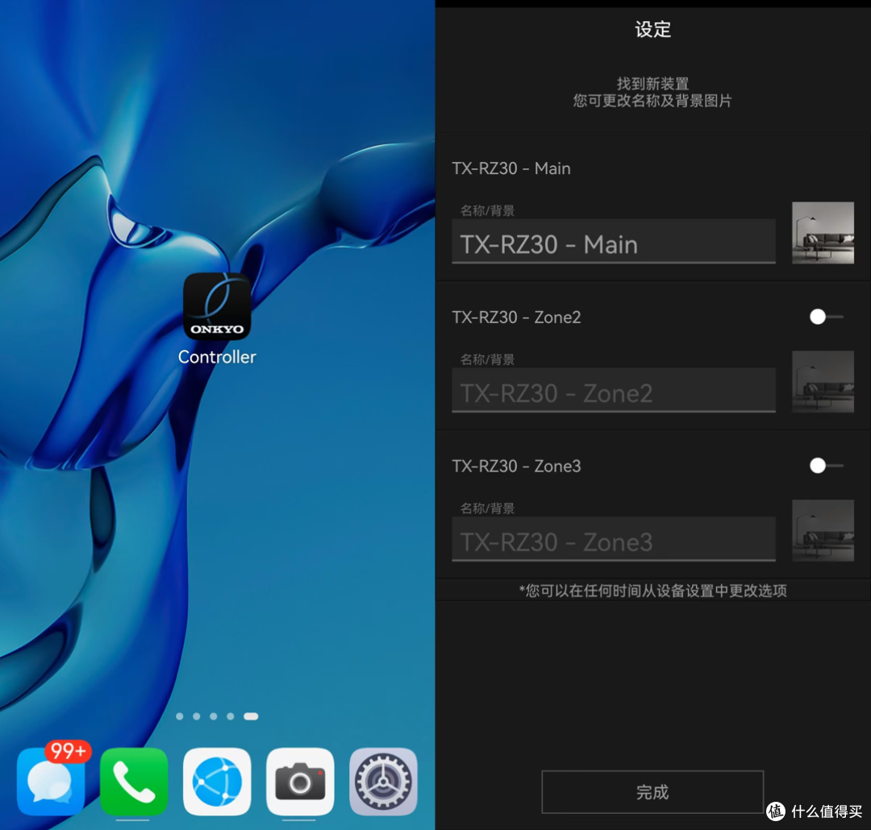Change the Zone2 background thumbnail
This screenshot has height=830, width=871.
click(x=823, y=381)
